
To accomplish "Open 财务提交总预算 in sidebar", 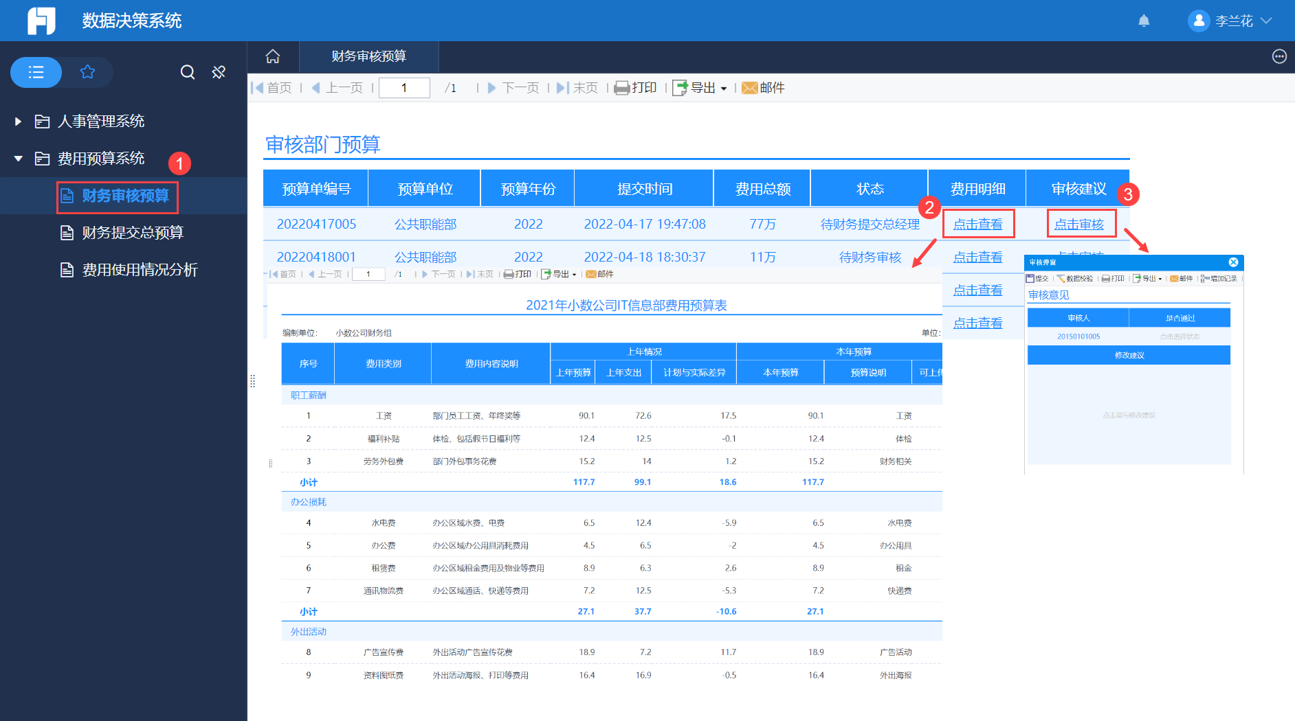I will pos(133,233).
